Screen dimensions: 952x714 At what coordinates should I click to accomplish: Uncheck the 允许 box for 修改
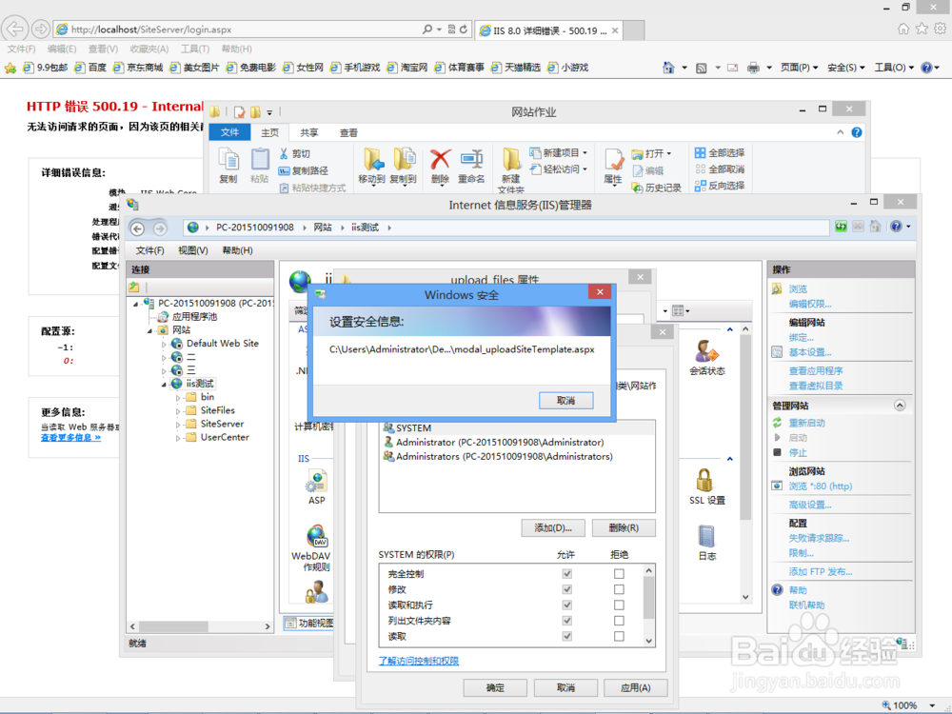[x=566, y=588]
